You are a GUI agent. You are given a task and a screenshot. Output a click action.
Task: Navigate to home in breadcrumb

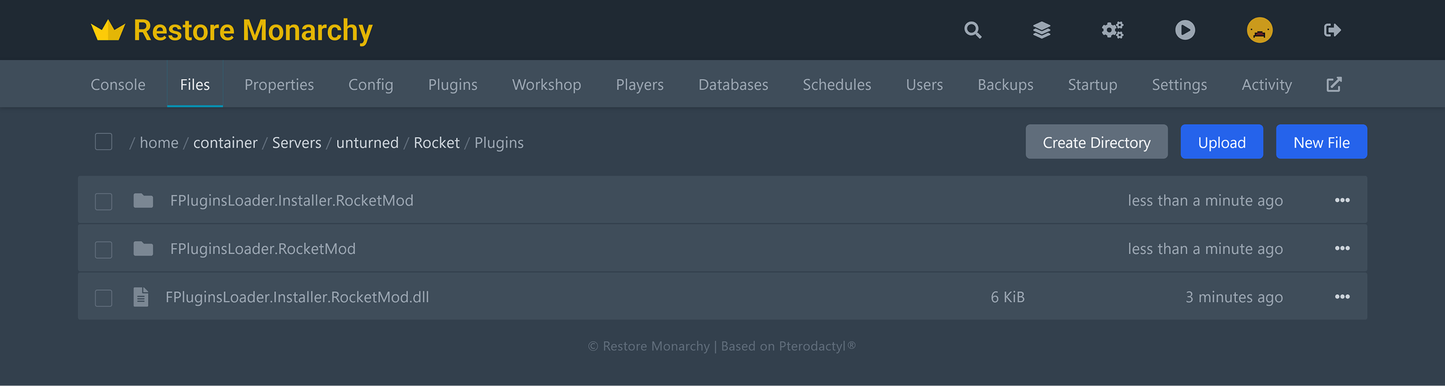[x=159, y=143]
